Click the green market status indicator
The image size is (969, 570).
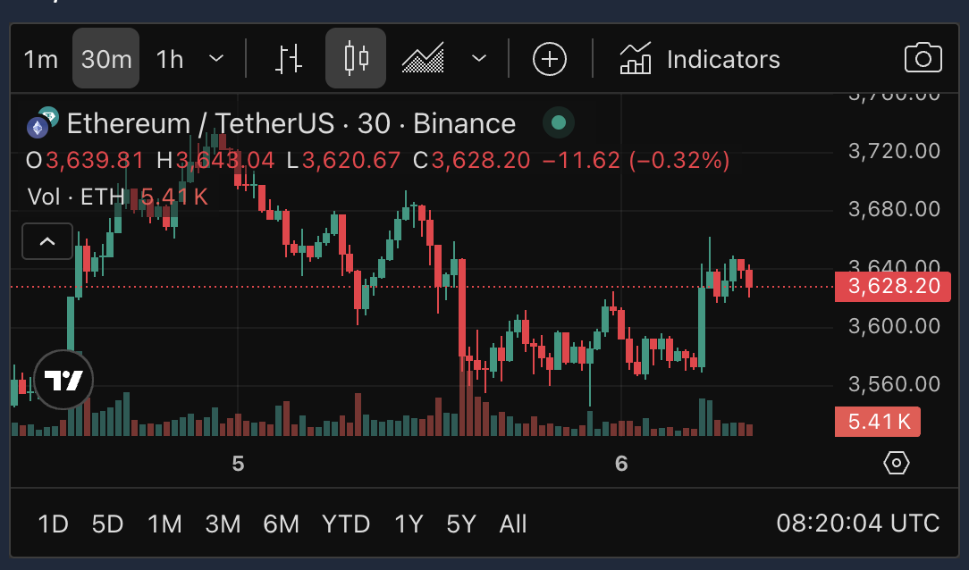(559, 123)
